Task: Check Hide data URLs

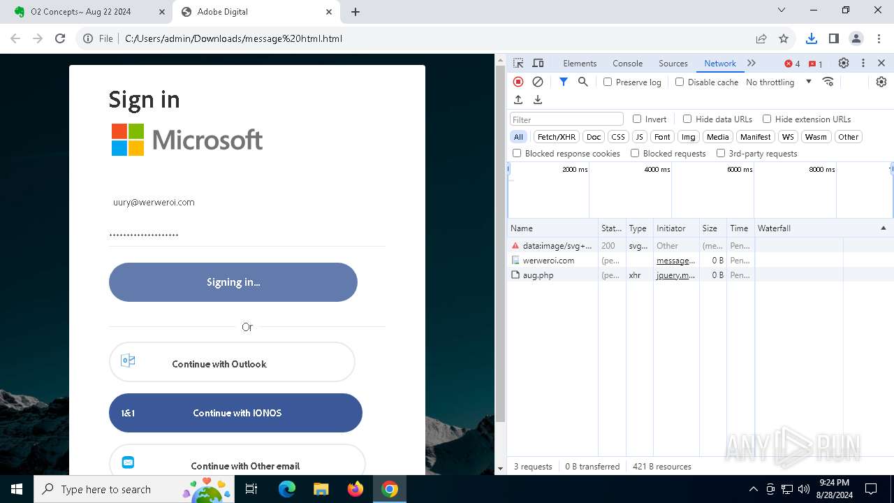Action: click(x=687, y=119)
